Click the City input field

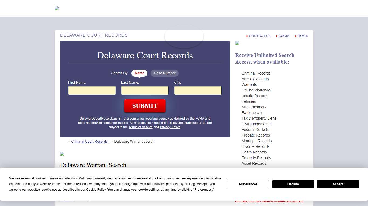pyautogui.click(x=198, y=90)
